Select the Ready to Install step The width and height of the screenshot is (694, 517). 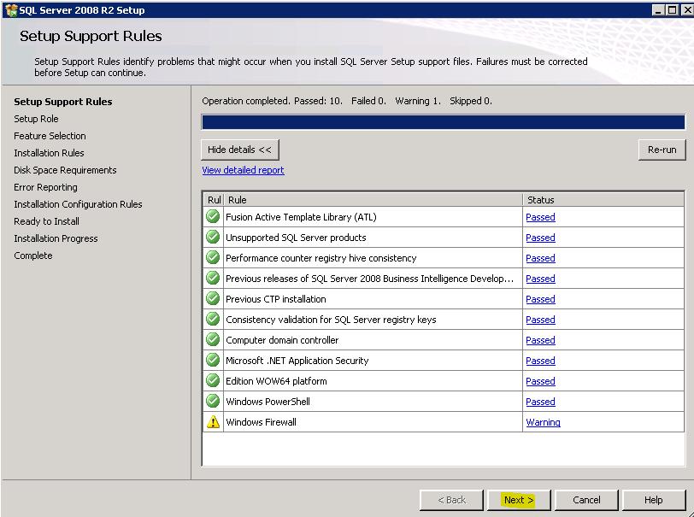(46, 221)
